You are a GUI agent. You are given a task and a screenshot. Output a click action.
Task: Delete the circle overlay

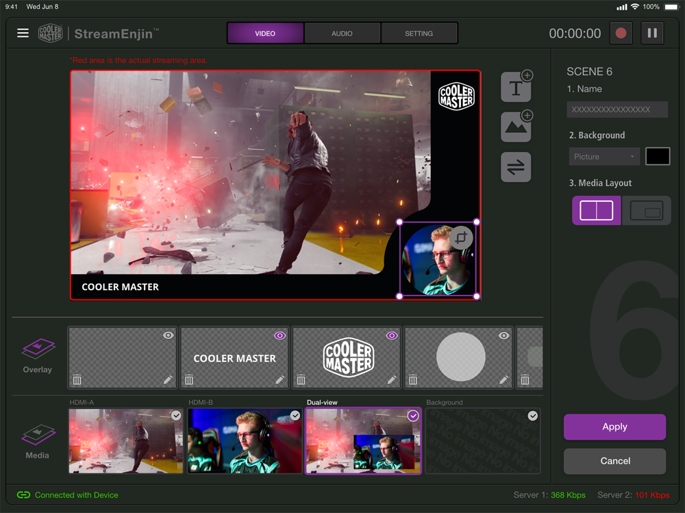pos(413,380)
